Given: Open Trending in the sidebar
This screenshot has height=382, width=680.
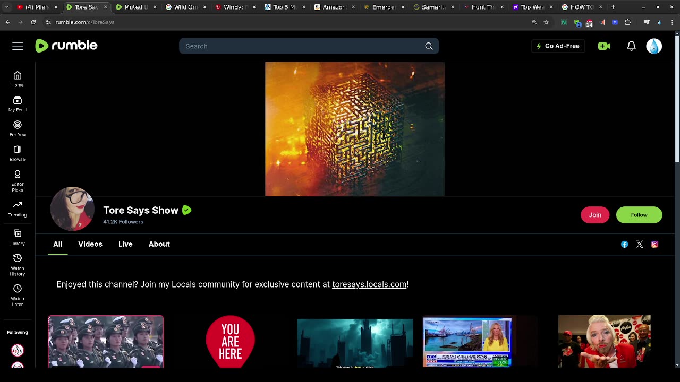Looking at the screenshot, I should [x=18, y=209].
